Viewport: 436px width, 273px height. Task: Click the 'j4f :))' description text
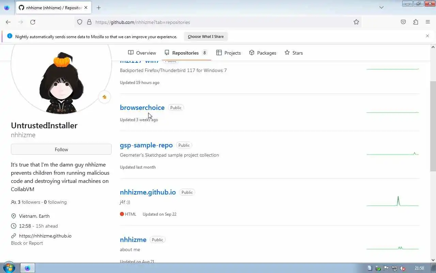(125, 202)
